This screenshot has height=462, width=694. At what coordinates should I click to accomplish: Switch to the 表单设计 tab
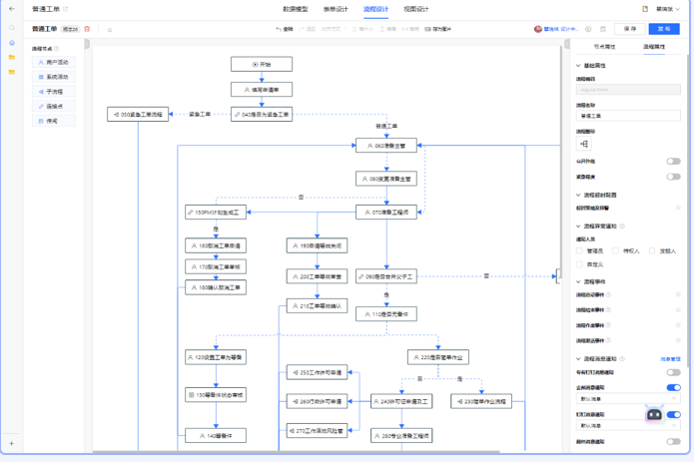coord(336,9)
